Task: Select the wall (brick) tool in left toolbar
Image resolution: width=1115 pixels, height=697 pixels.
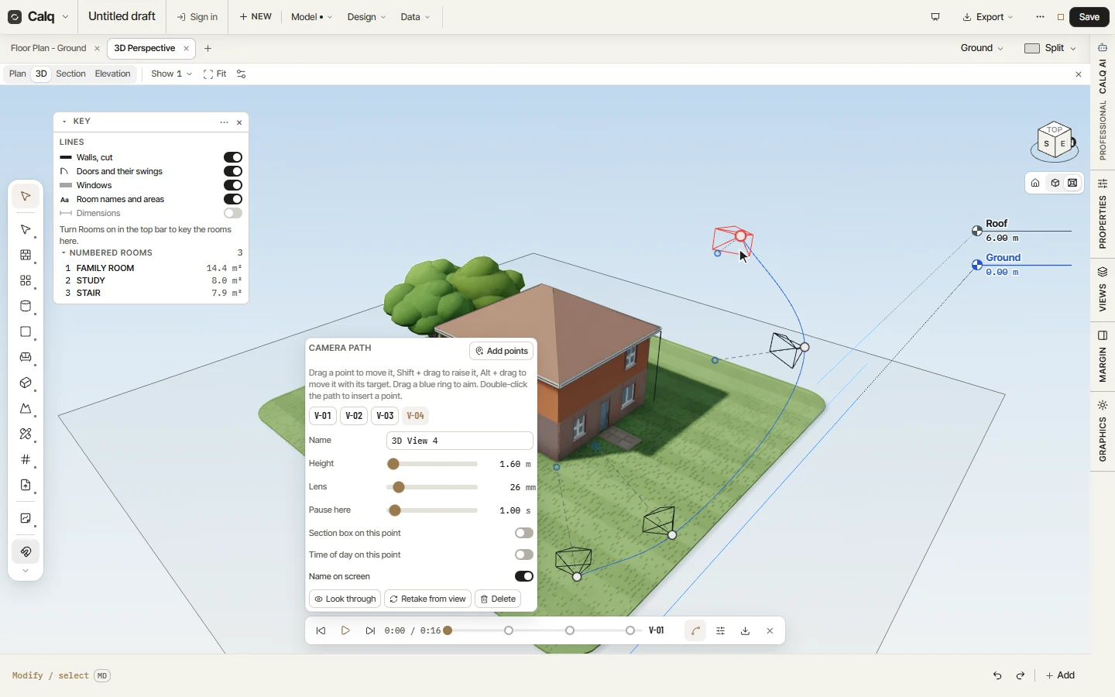Action: point(26,255)
